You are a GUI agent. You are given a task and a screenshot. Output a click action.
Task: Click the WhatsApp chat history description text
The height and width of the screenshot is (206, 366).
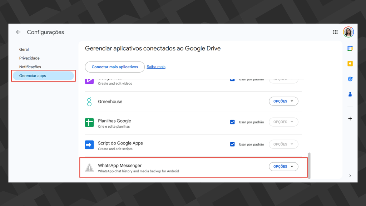(x=138, y=171)
